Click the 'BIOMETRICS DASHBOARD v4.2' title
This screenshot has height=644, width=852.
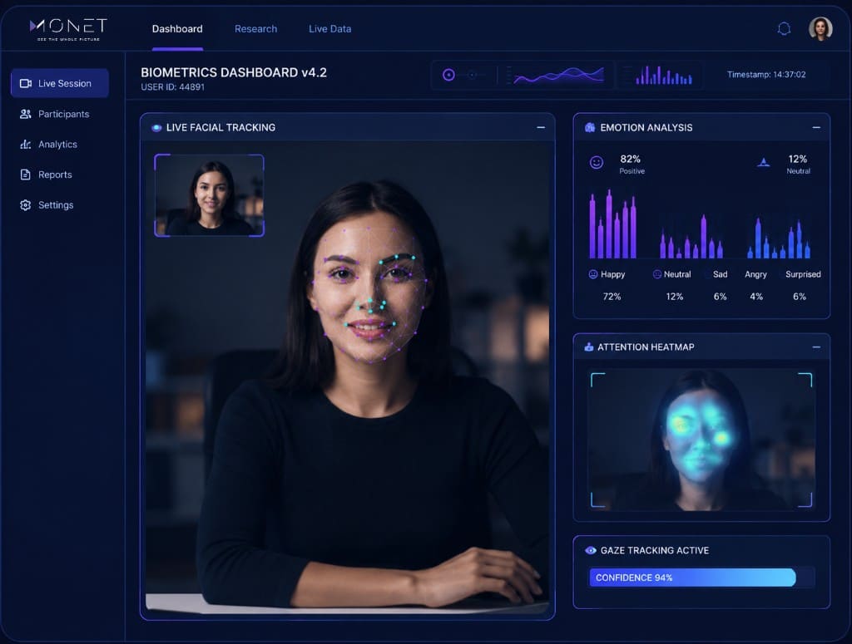234,72
